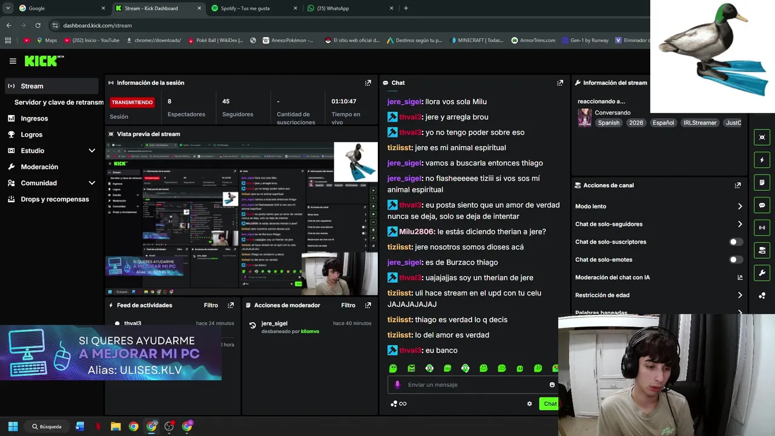Click the Enviar un mensaje input field
Viewport: 775px width, 436px height.
[x=472, y=385]
